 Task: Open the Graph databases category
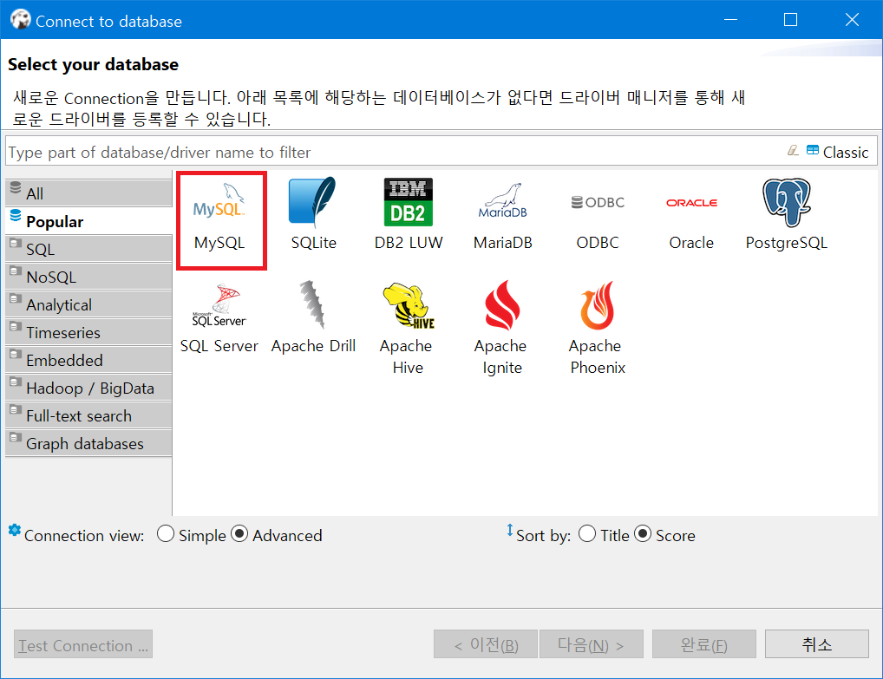pos(88,443)
